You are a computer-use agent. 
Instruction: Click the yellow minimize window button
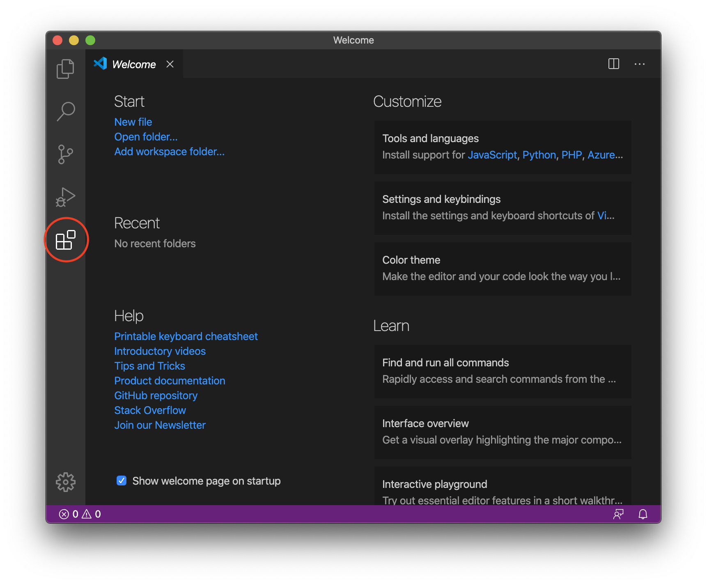coord(74,40)
